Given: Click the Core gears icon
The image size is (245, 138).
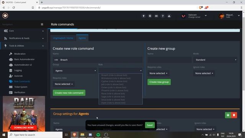Looking at the screenshot, I should [x=6, y=31].
